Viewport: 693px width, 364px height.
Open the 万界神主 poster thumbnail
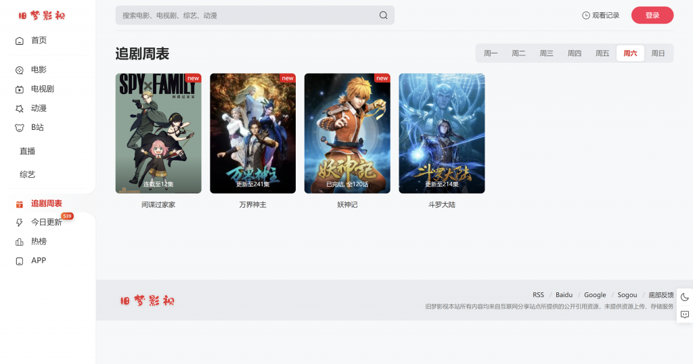pyautogui.click(x=253, y=133)
